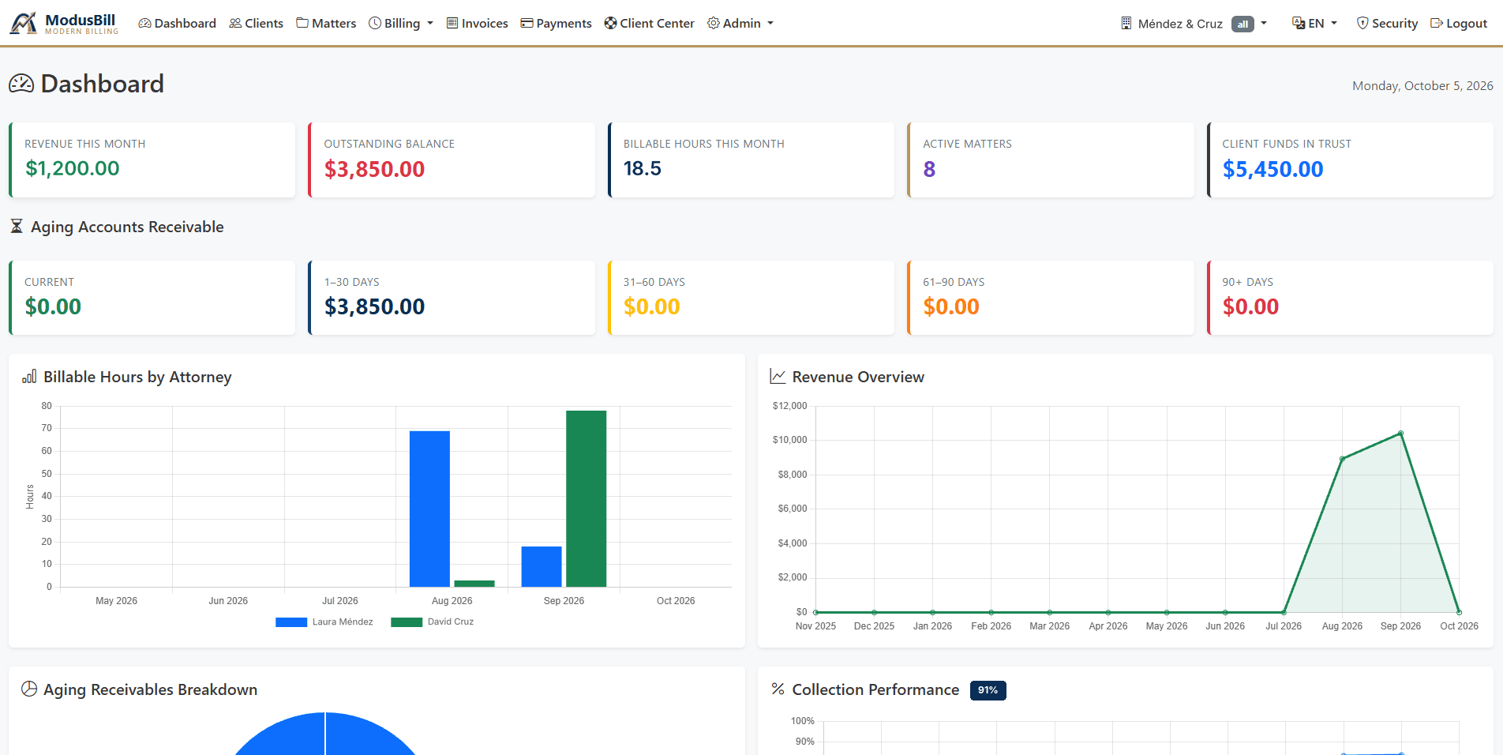Click the 31–60 Days aging card
Viewport: 1503px width, 755px height.
point(751,298)
